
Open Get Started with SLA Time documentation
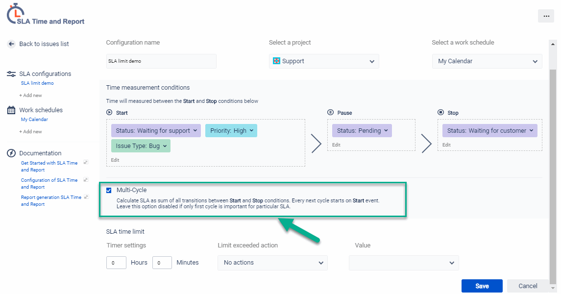point(49,166)
